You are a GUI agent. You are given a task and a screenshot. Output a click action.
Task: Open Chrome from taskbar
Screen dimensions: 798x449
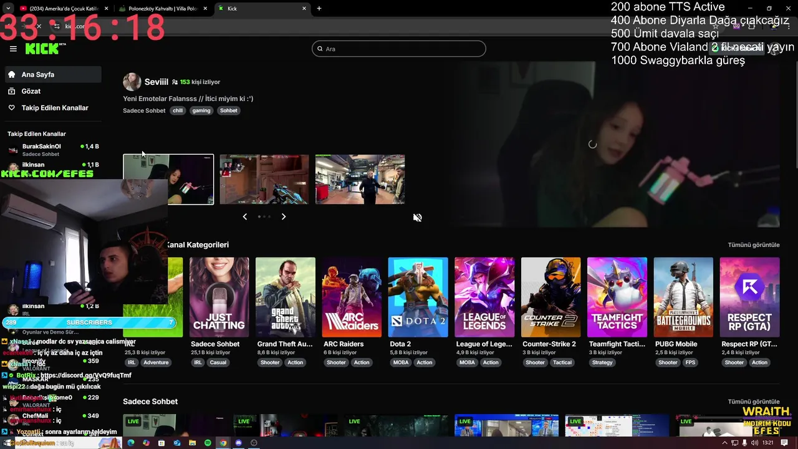(223, 443)
